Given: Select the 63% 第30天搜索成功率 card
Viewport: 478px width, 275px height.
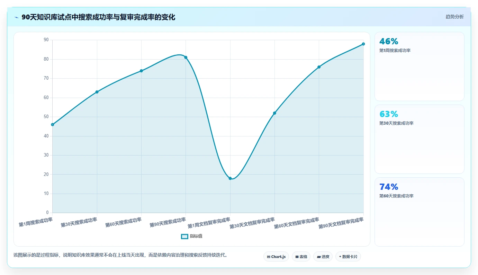Looking at the screenshot, I should point(419,139).
